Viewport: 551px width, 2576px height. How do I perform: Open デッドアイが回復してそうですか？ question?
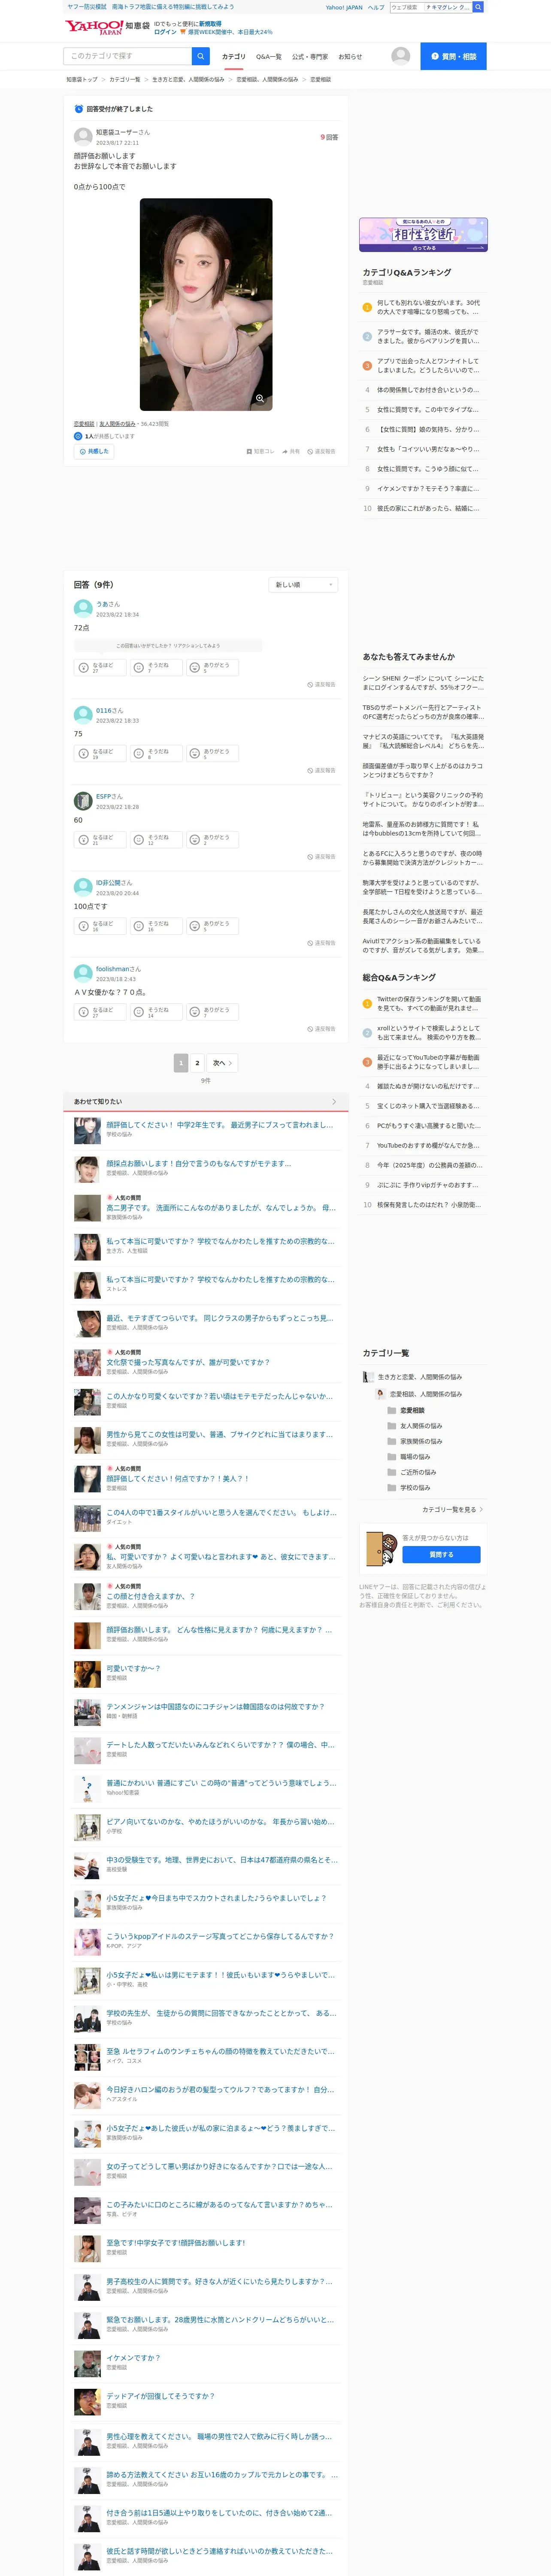(161, 2396)
